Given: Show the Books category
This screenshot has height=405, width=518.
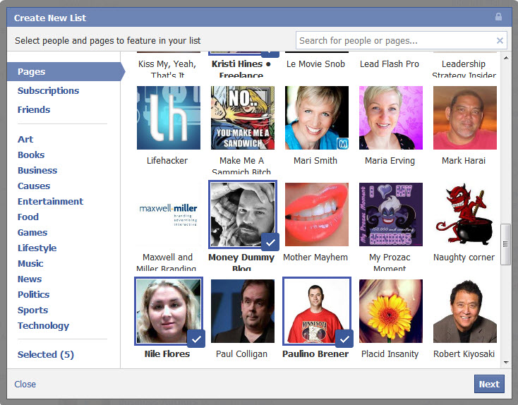Looking at the screenshot, I should click(x=31, y=155).
